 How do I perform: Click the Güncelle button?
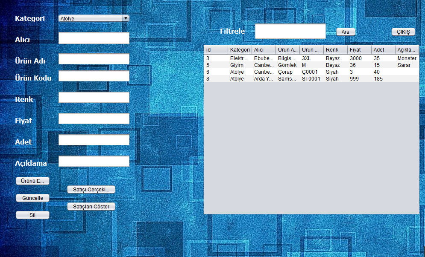click(x=32, y=198)
